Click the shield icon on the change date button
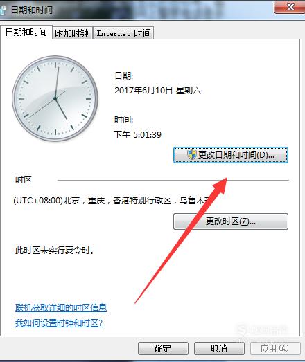The image size is (305, 362). coord(192,154)
